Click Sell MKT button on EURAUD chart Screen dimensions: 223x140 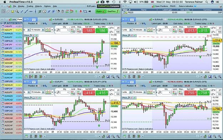coord(191,30)
